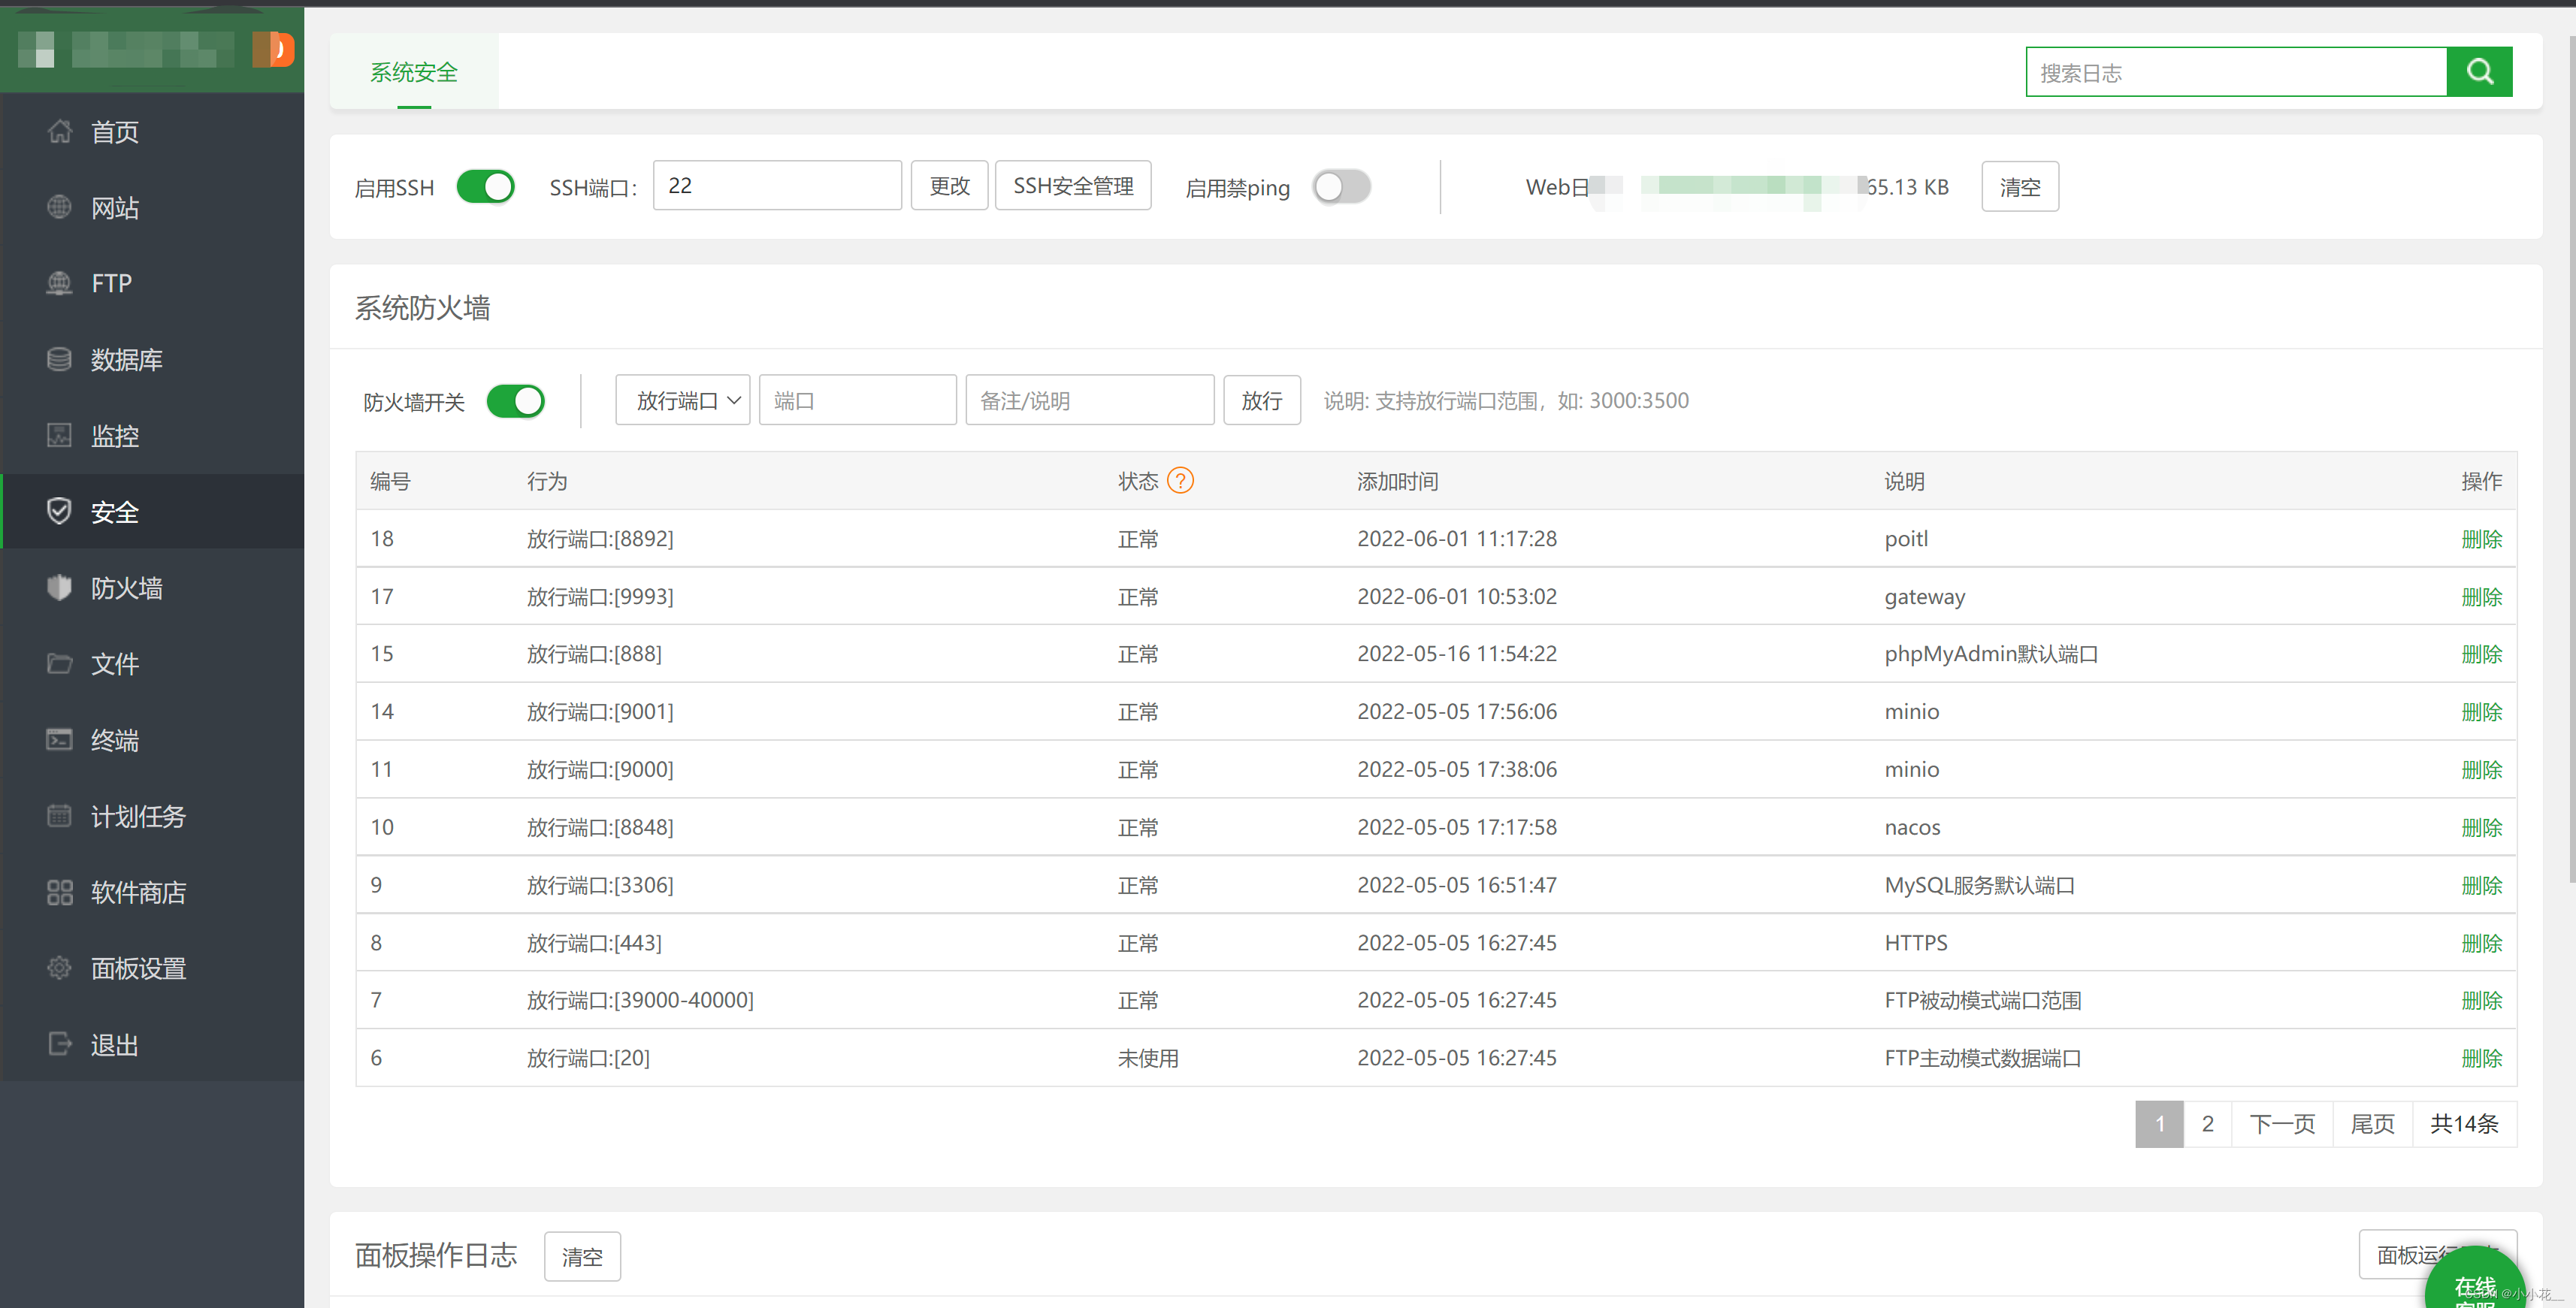Delete the gateway port 9993 rule

click(2481, 596)
